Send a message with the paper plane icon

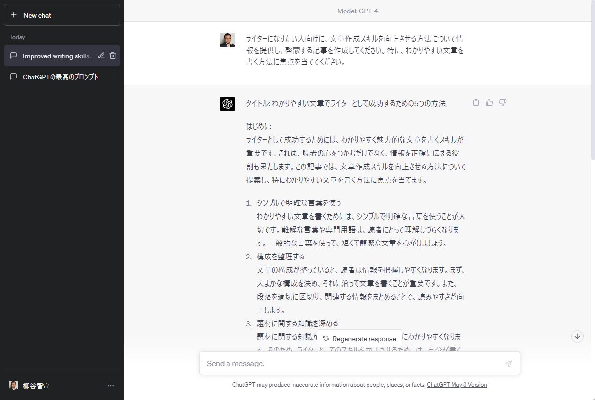(508, 364)
